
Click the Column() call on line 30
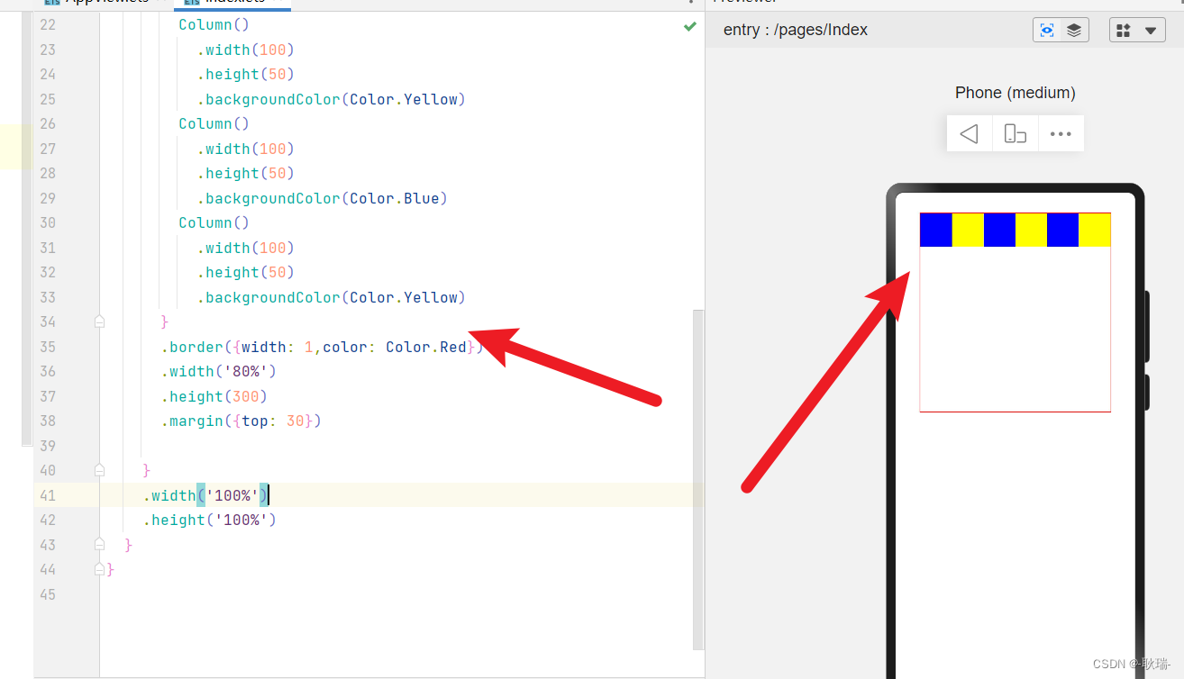[214, 222]
